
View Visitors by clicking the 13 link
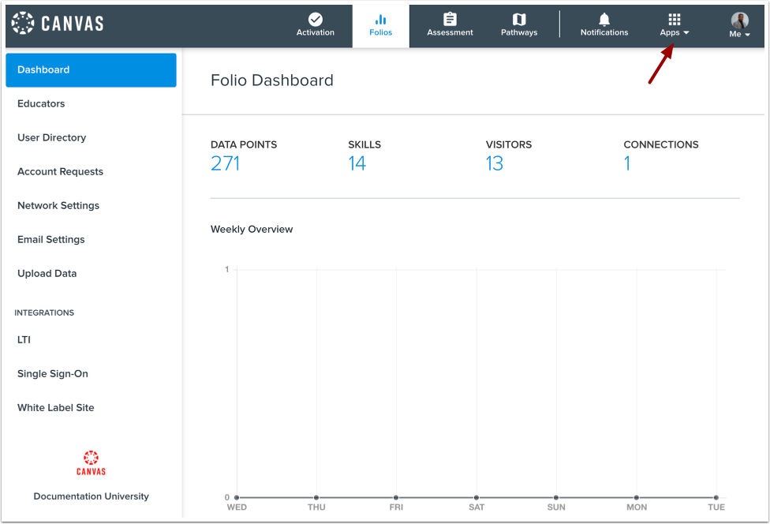tap(495, 163)
